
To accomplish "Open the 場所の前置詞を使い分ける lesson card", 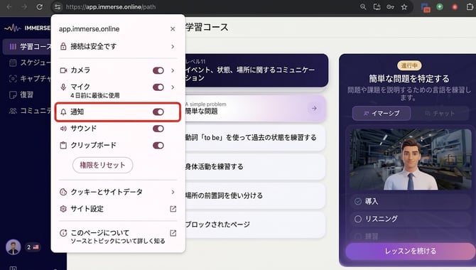I will (255, 195).
